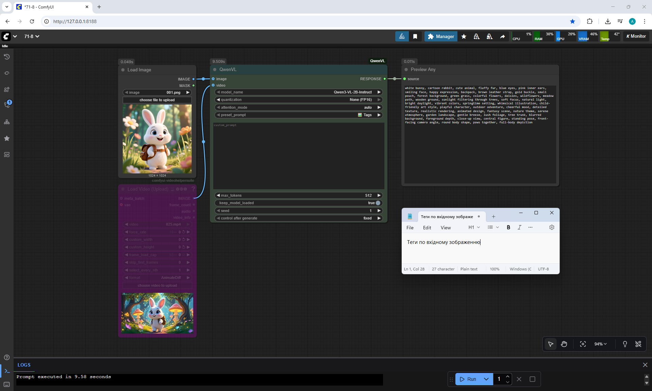This screenshot has height=391, width=652.
Task: Open the Edit menu in Notepad
Action: tap(427, 228)
